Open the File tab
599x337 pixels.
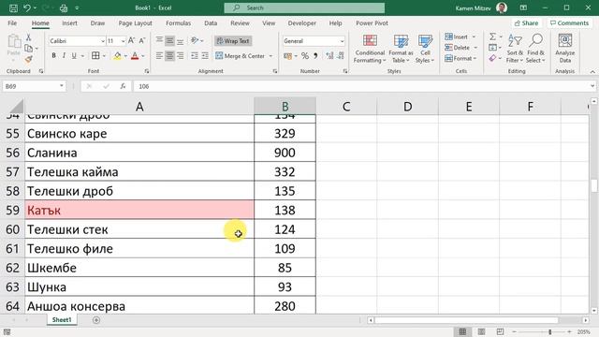point(12,23)
